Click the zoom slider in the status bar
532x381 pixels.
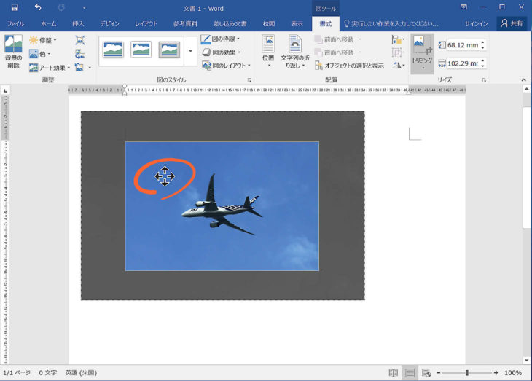click(x=467, y=373)
